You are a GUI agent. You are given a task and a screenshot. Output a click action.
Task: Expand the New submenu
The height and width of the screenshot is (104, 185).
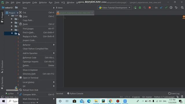[54, 8]
